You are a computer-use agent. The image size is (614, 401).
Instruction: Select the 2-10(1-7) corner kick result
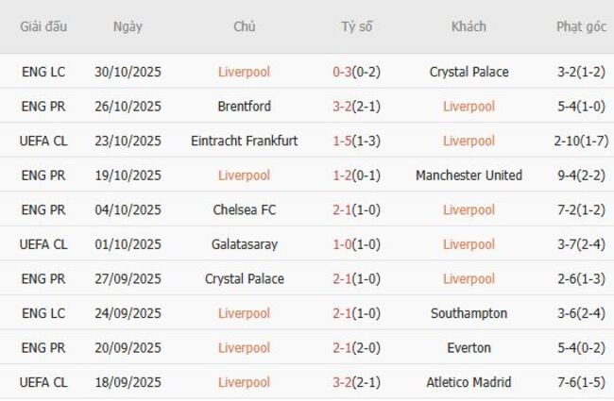[x=581, y=141]
